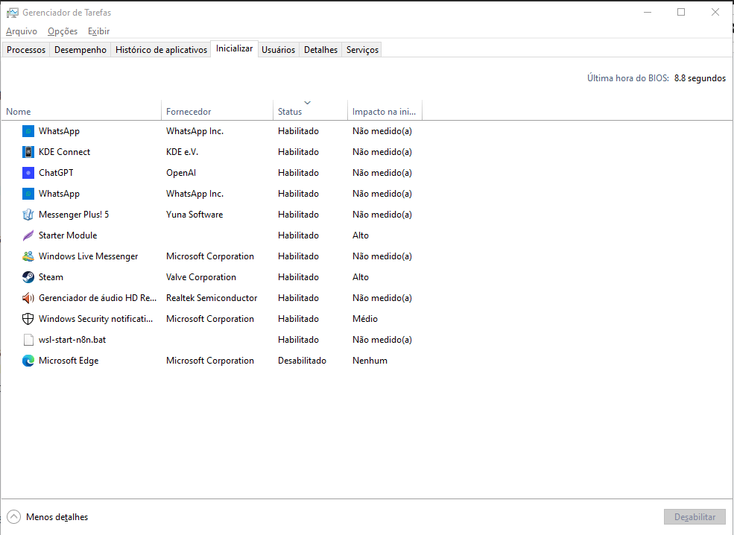Click the KDE e.V. supplier cell
Image resolution: width=734 pixels, height=535 pixels.
coord(182,152)
